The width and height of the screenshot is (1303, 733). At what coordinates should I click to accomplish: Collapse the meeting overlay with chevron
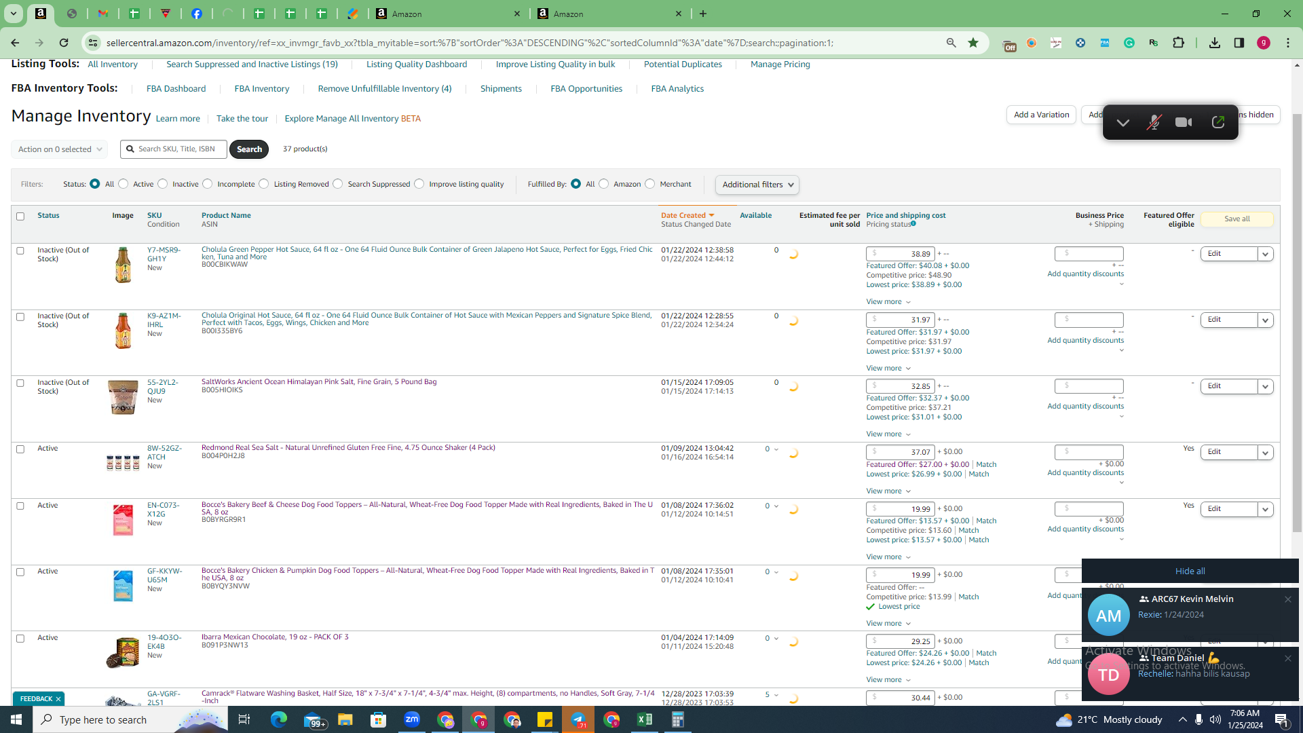1123,123
